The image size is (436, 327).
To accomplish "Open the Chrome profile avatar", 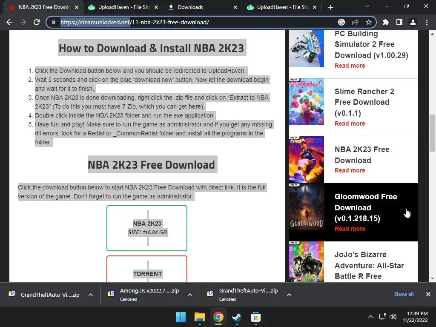I will click(413, 22).
